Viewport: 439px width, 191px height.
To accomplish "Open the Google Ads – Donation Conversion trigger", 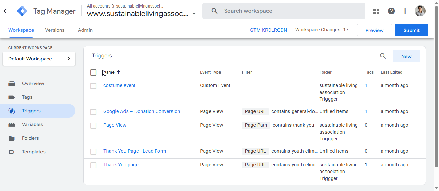I will (x=141, y=111).
